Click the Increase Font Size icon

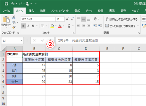click(x=67, y=19)
